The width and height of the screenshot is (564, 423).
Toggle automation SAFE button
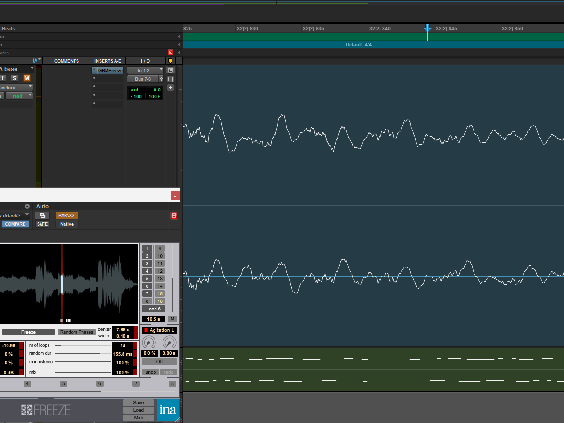click(x=42, y=224)
